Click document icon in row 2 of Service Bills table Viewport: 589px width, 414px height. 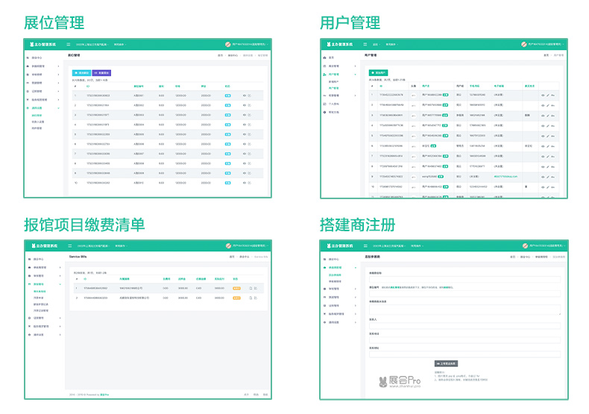click(x=251, y=298)
